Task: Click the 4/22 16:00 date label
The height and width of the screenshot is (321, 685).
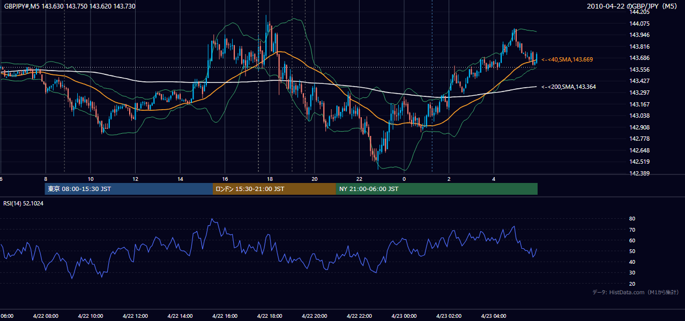Action: click(x=225, y=316)
